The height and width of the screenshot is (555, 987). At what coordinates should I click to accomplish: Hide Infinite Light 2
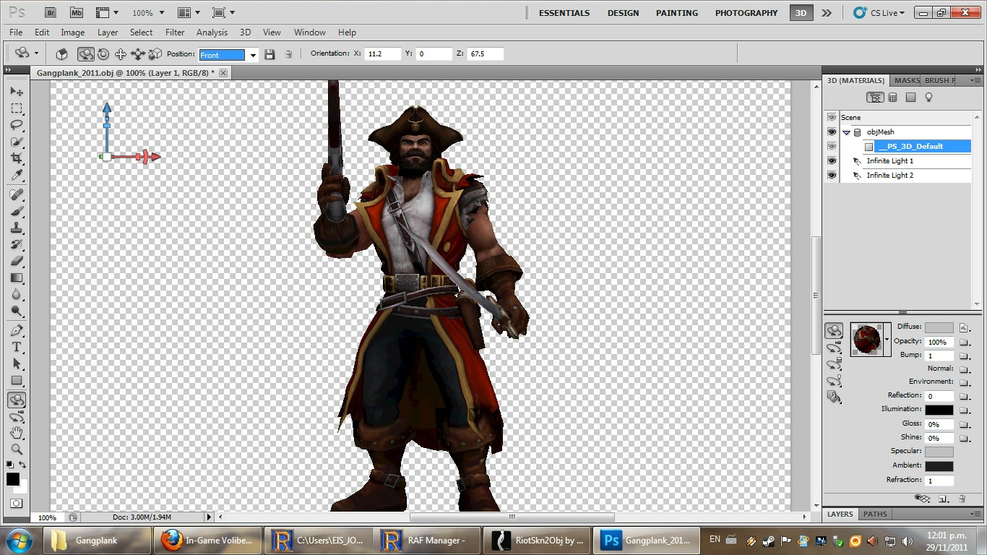point(832,175)
